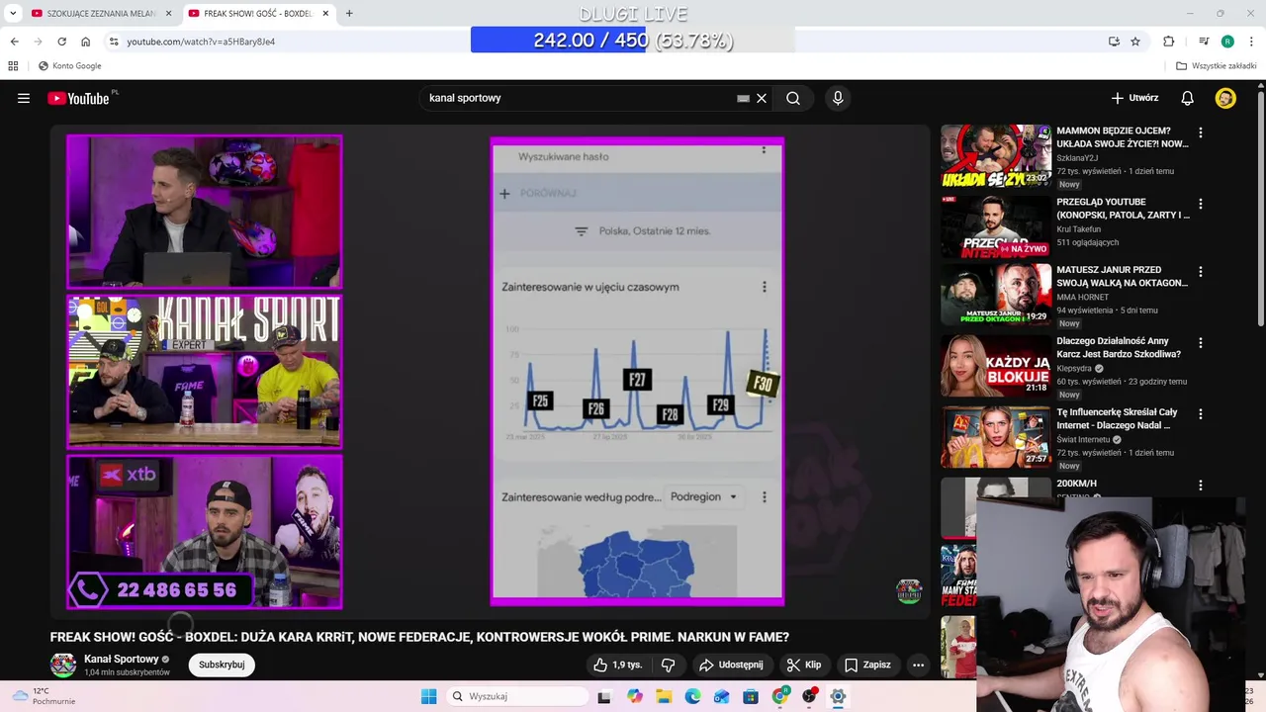Open the 'KAŻDY JĄ BLOKUJE' Klepsydra thumbnail
The height and width of the screenshot is (712, 1266).
[x=996, y=366]
